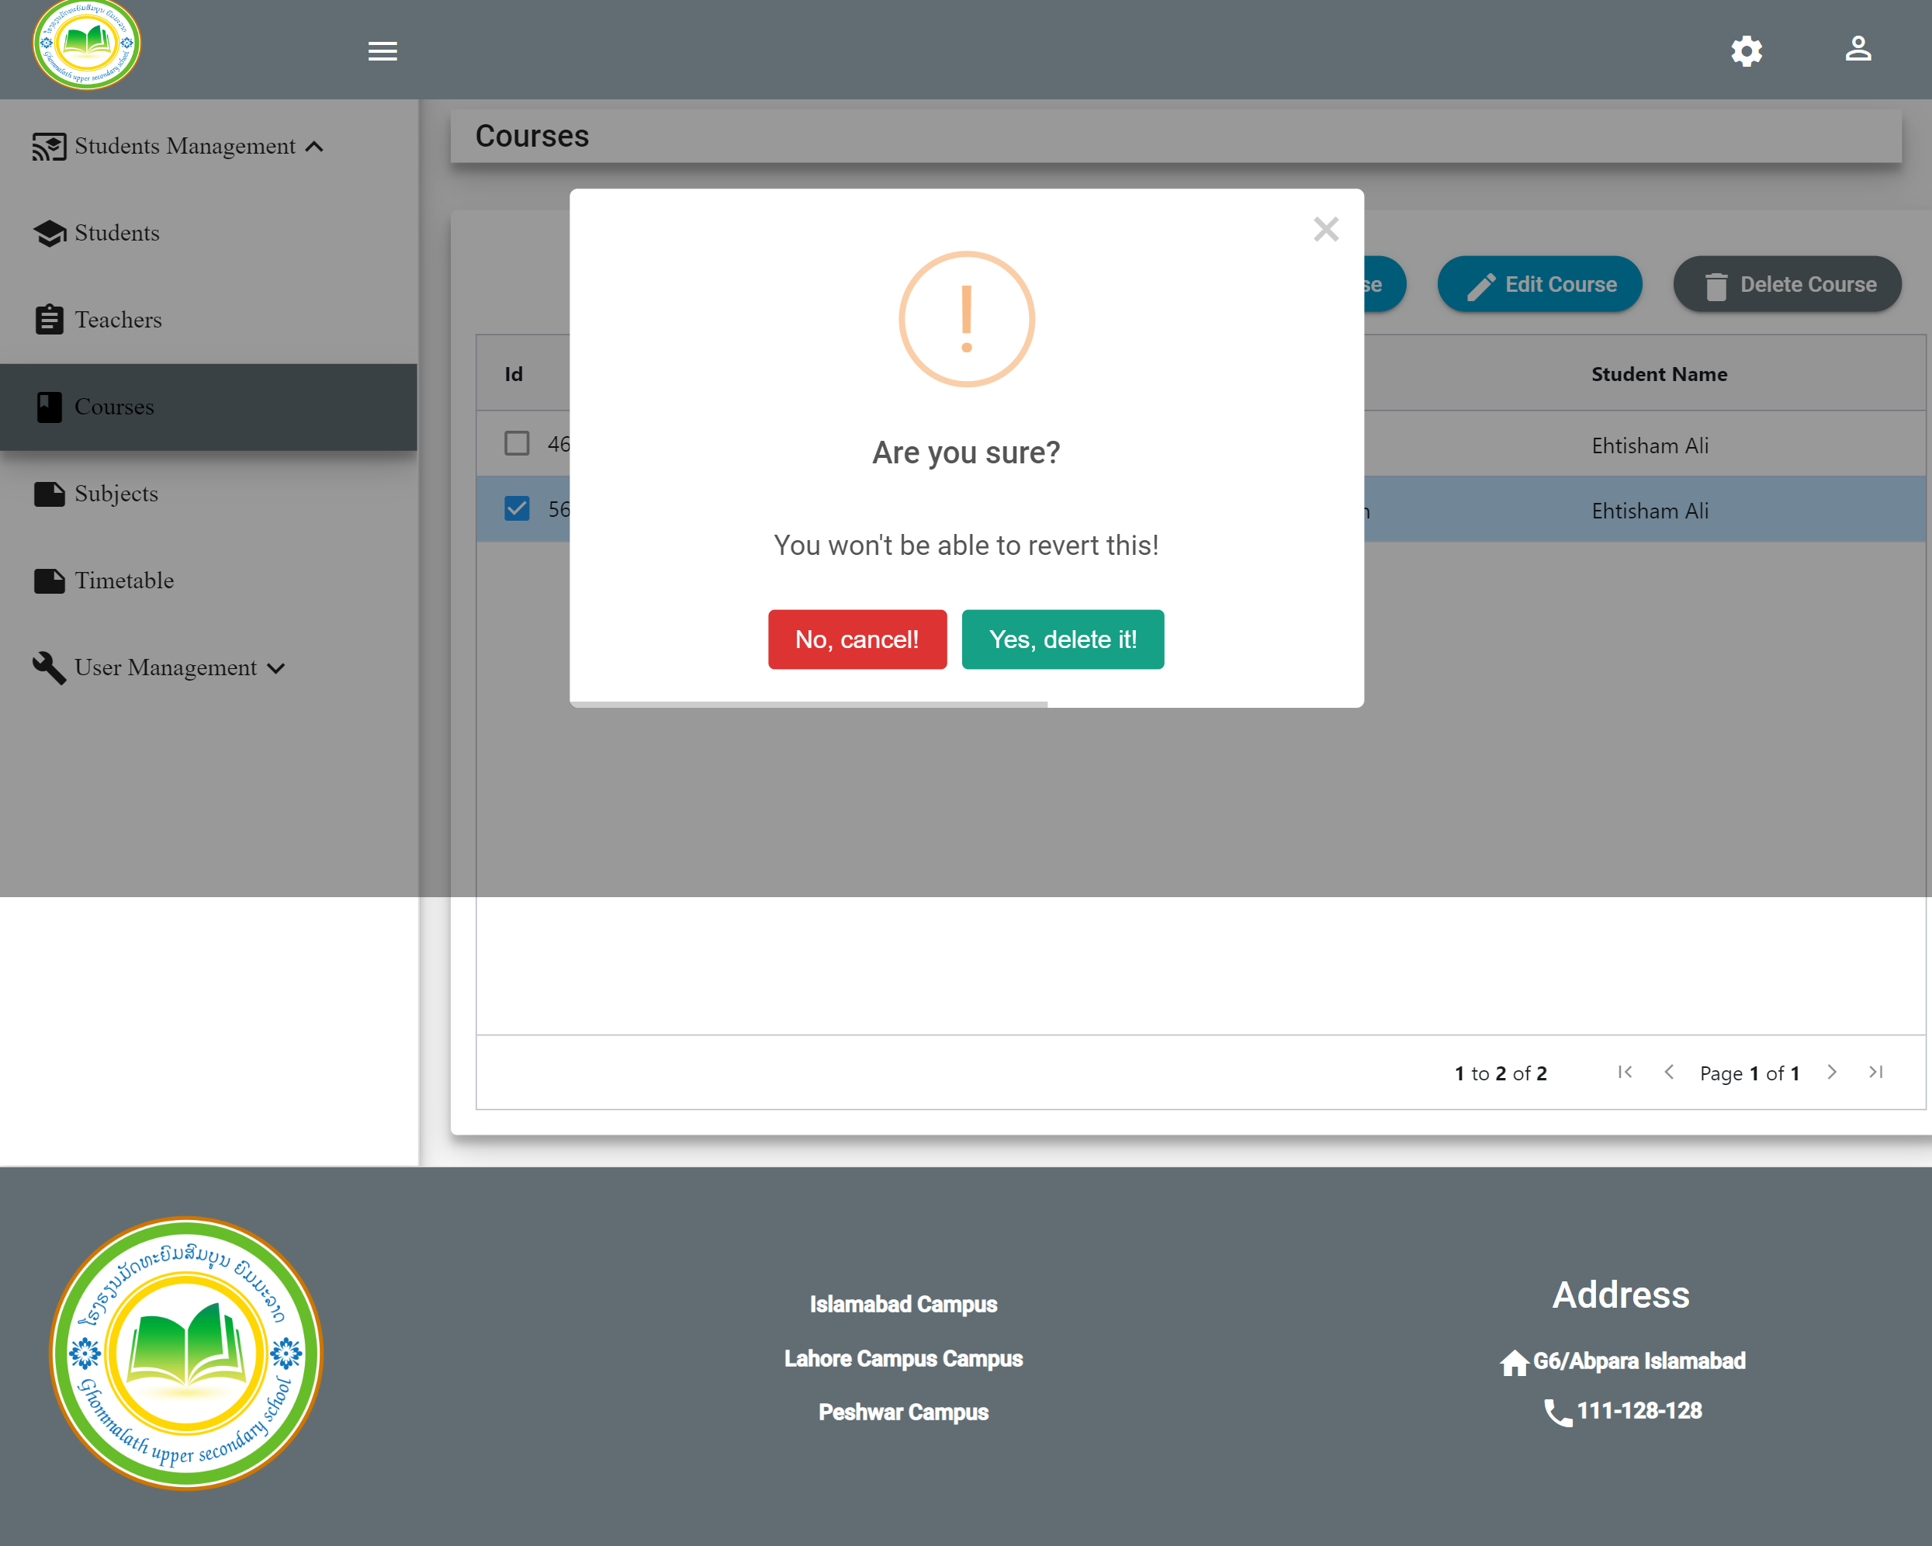Click the trash icon on Delete Course
Image resolution: width=1932 pixels, height=1546 pixels.
pos(1716,286)
